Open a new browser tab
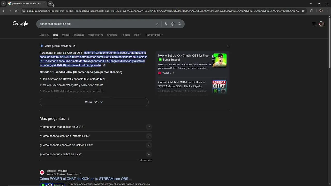The image size is (331, 186). (50, 4)
